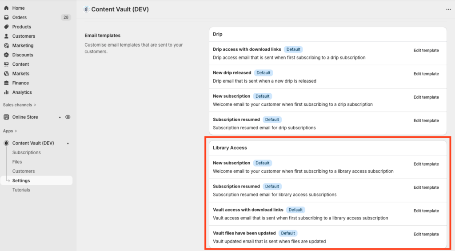Screen dimensions: 455x251
Task: Click the Marketing target icon
Action: point(6,46)
